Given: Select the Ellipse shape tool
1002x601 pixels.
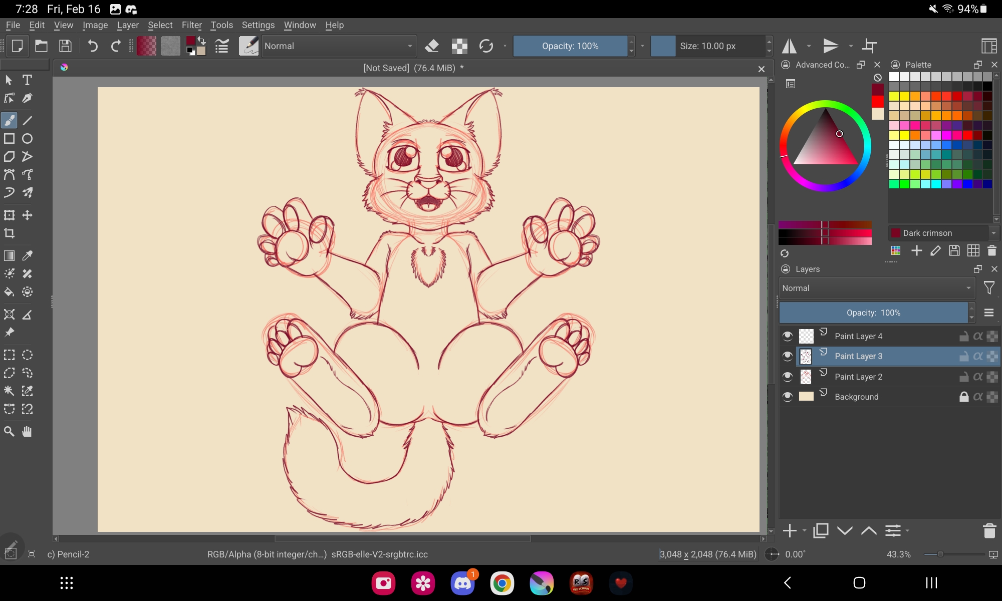Looking at the screenshot, I should pyautogui.click(x=27, y=139).
